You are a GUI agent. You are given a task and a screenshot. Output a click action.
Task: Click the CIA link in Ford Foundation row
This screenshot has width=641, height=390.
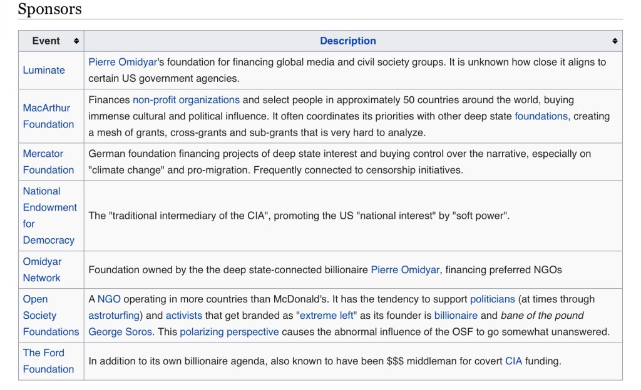coord(513,361)
